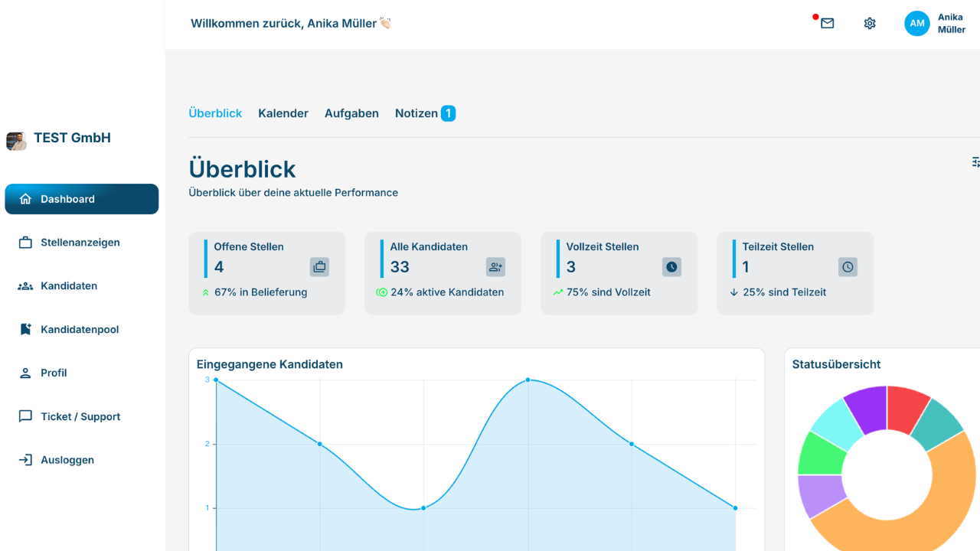Click the TEST GmbH company logo
980x551 pixels.
[x=16, y=141]
